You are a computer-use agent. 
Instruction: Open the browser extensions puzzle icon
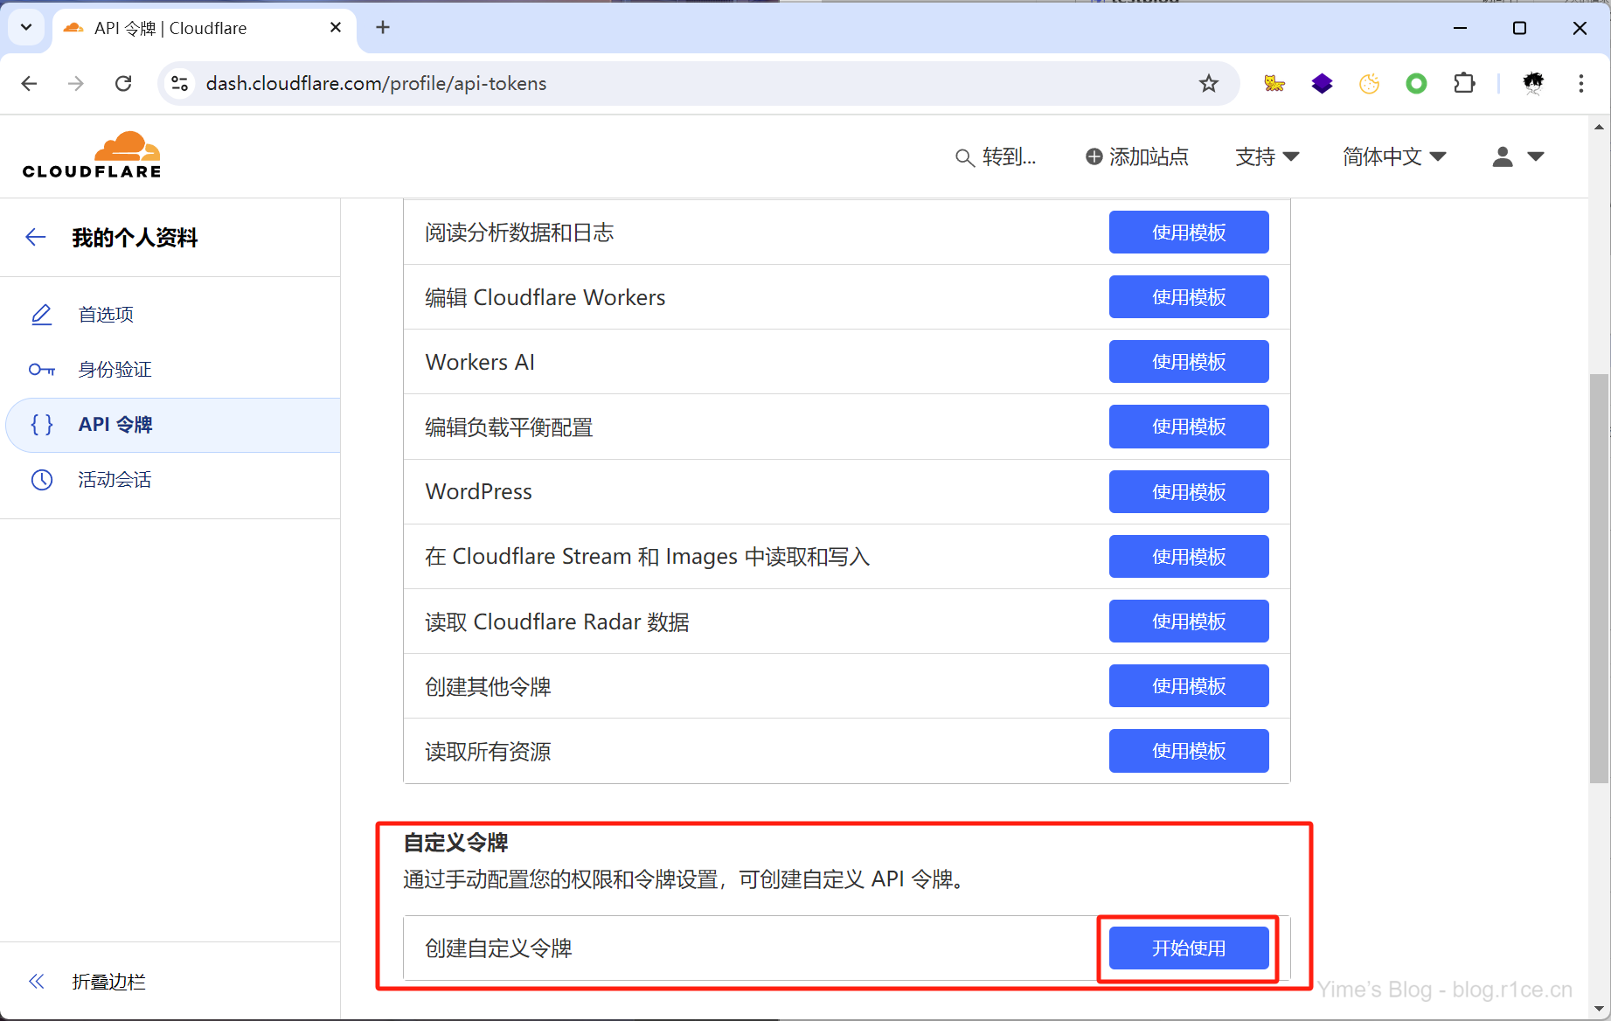1463,84
